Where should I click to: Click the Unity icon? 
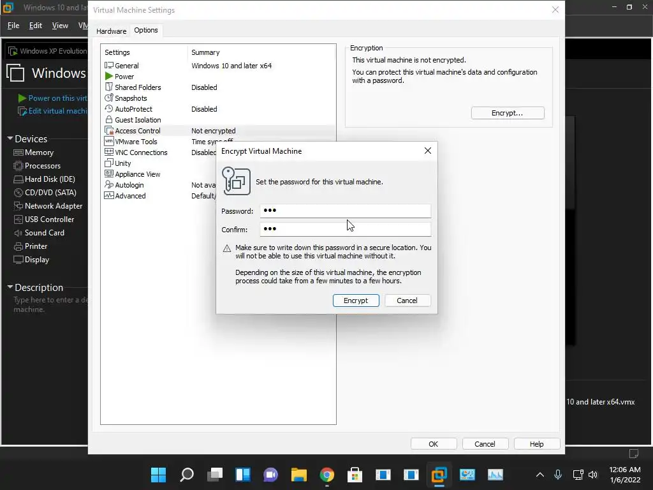coord(108,163)
